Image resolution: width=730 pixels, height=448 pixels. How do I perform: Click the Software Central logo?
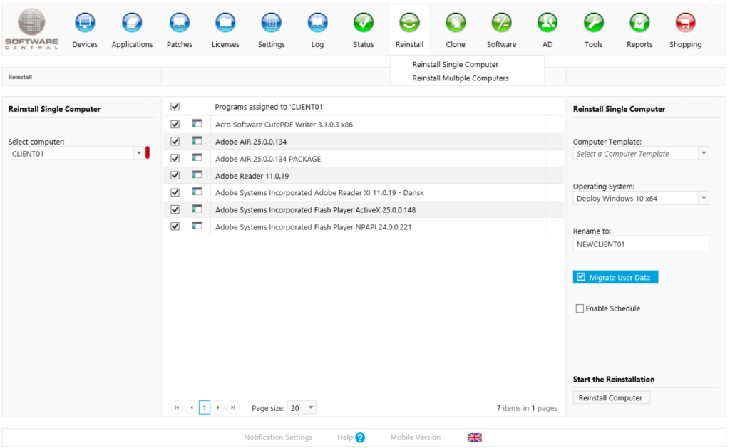(31, 28)
